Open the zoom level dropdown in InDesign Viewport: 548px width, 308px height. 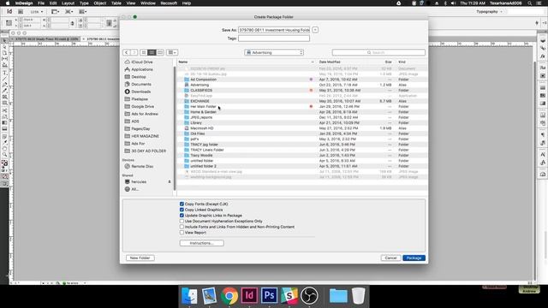(x=37, y=12)
